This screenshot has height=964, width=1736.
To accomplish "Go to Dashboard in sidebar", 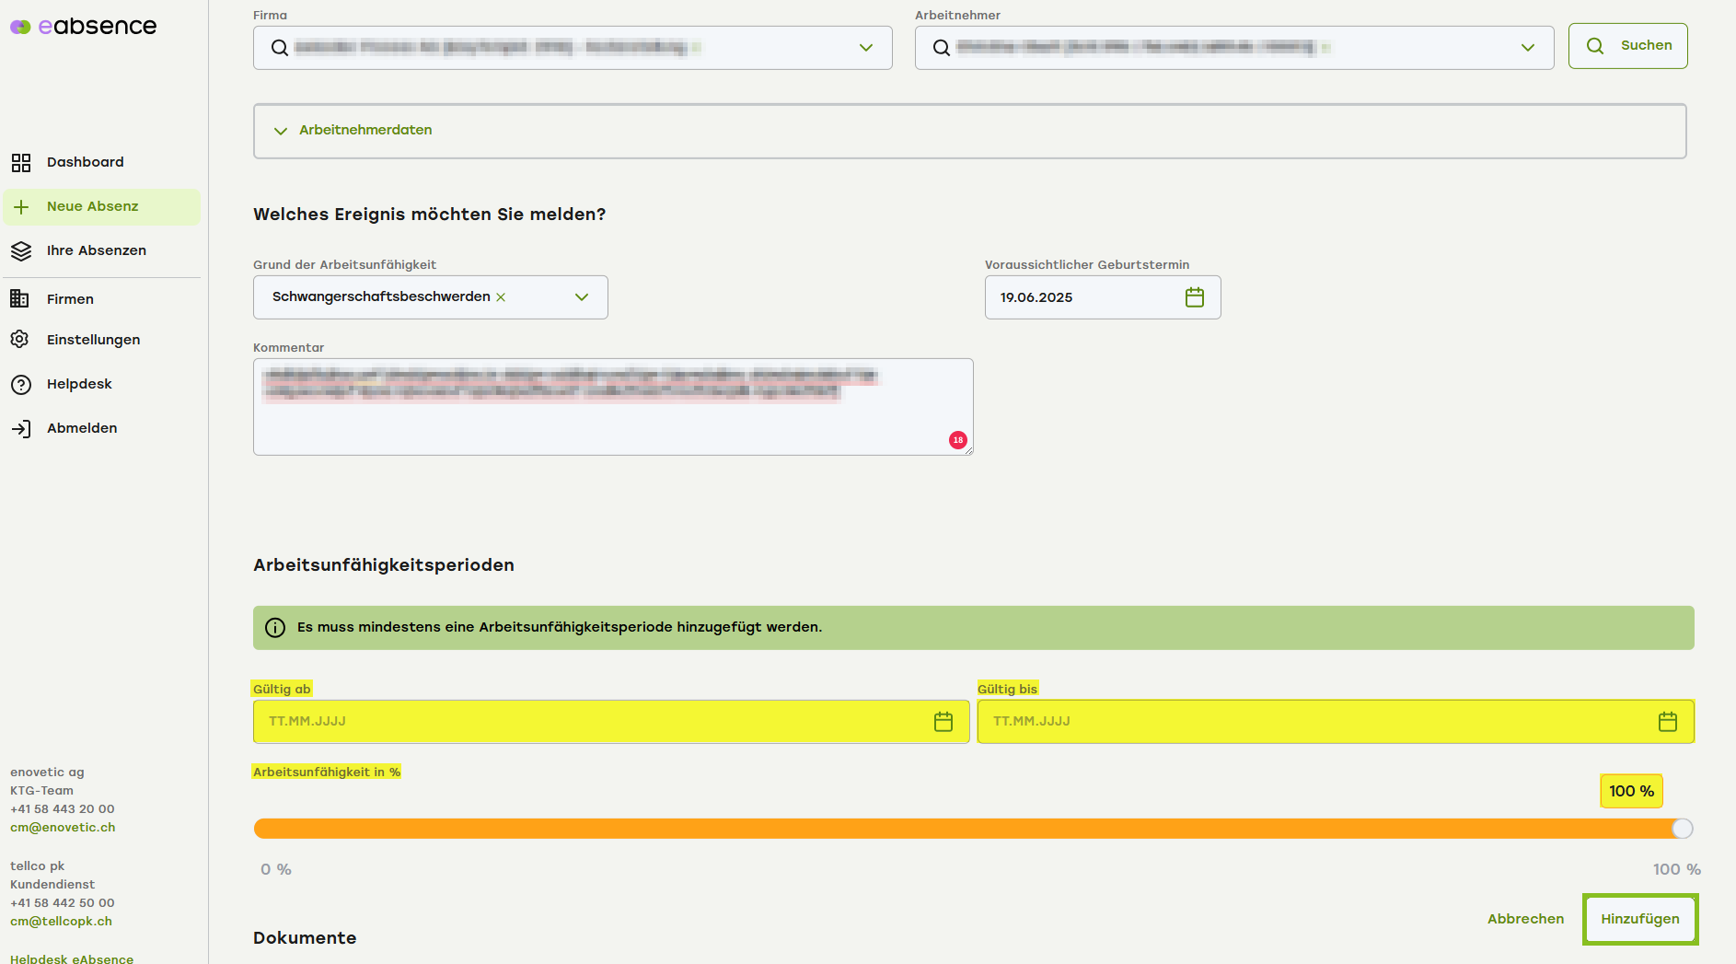I will tap(85, 162).
